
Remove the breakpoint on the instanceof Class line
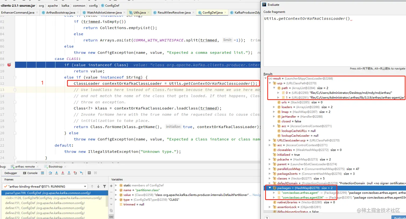click(9, 65)
